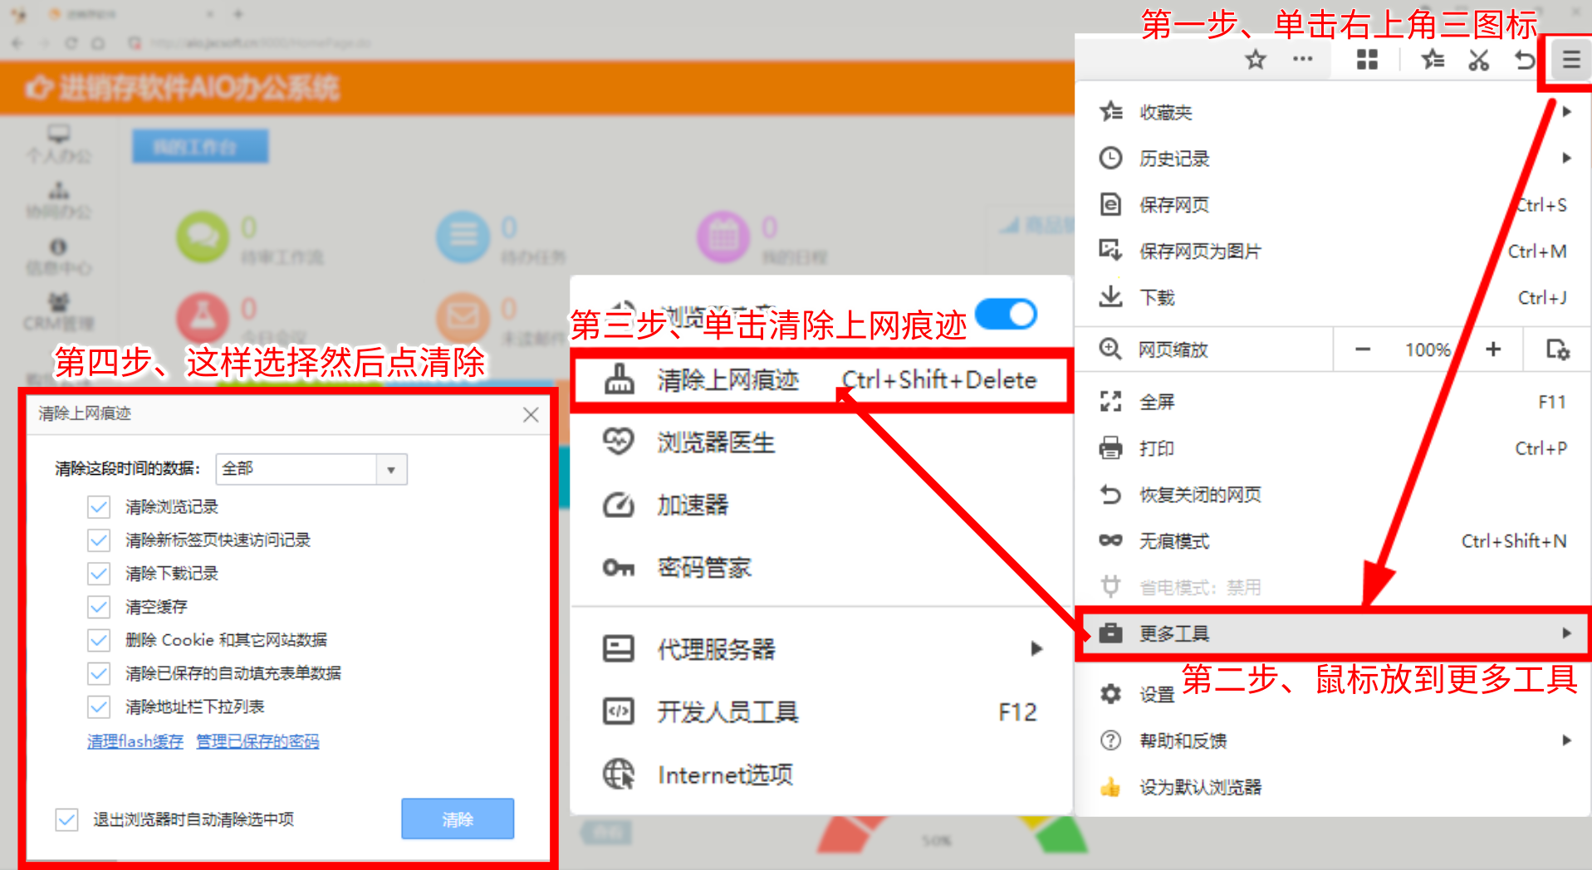Click the page zoom settings icon
The width and height of the screenshot is (1592, 870).
[1557, 349]
